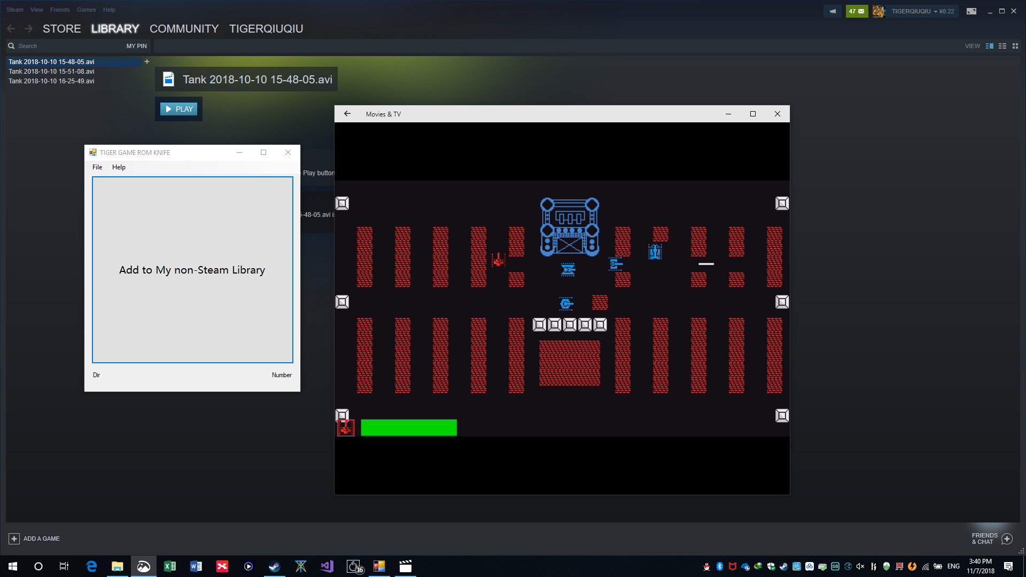Click the green progress bar in the video
This screenshot has width=1026, height=577.
tap(409, 427)
